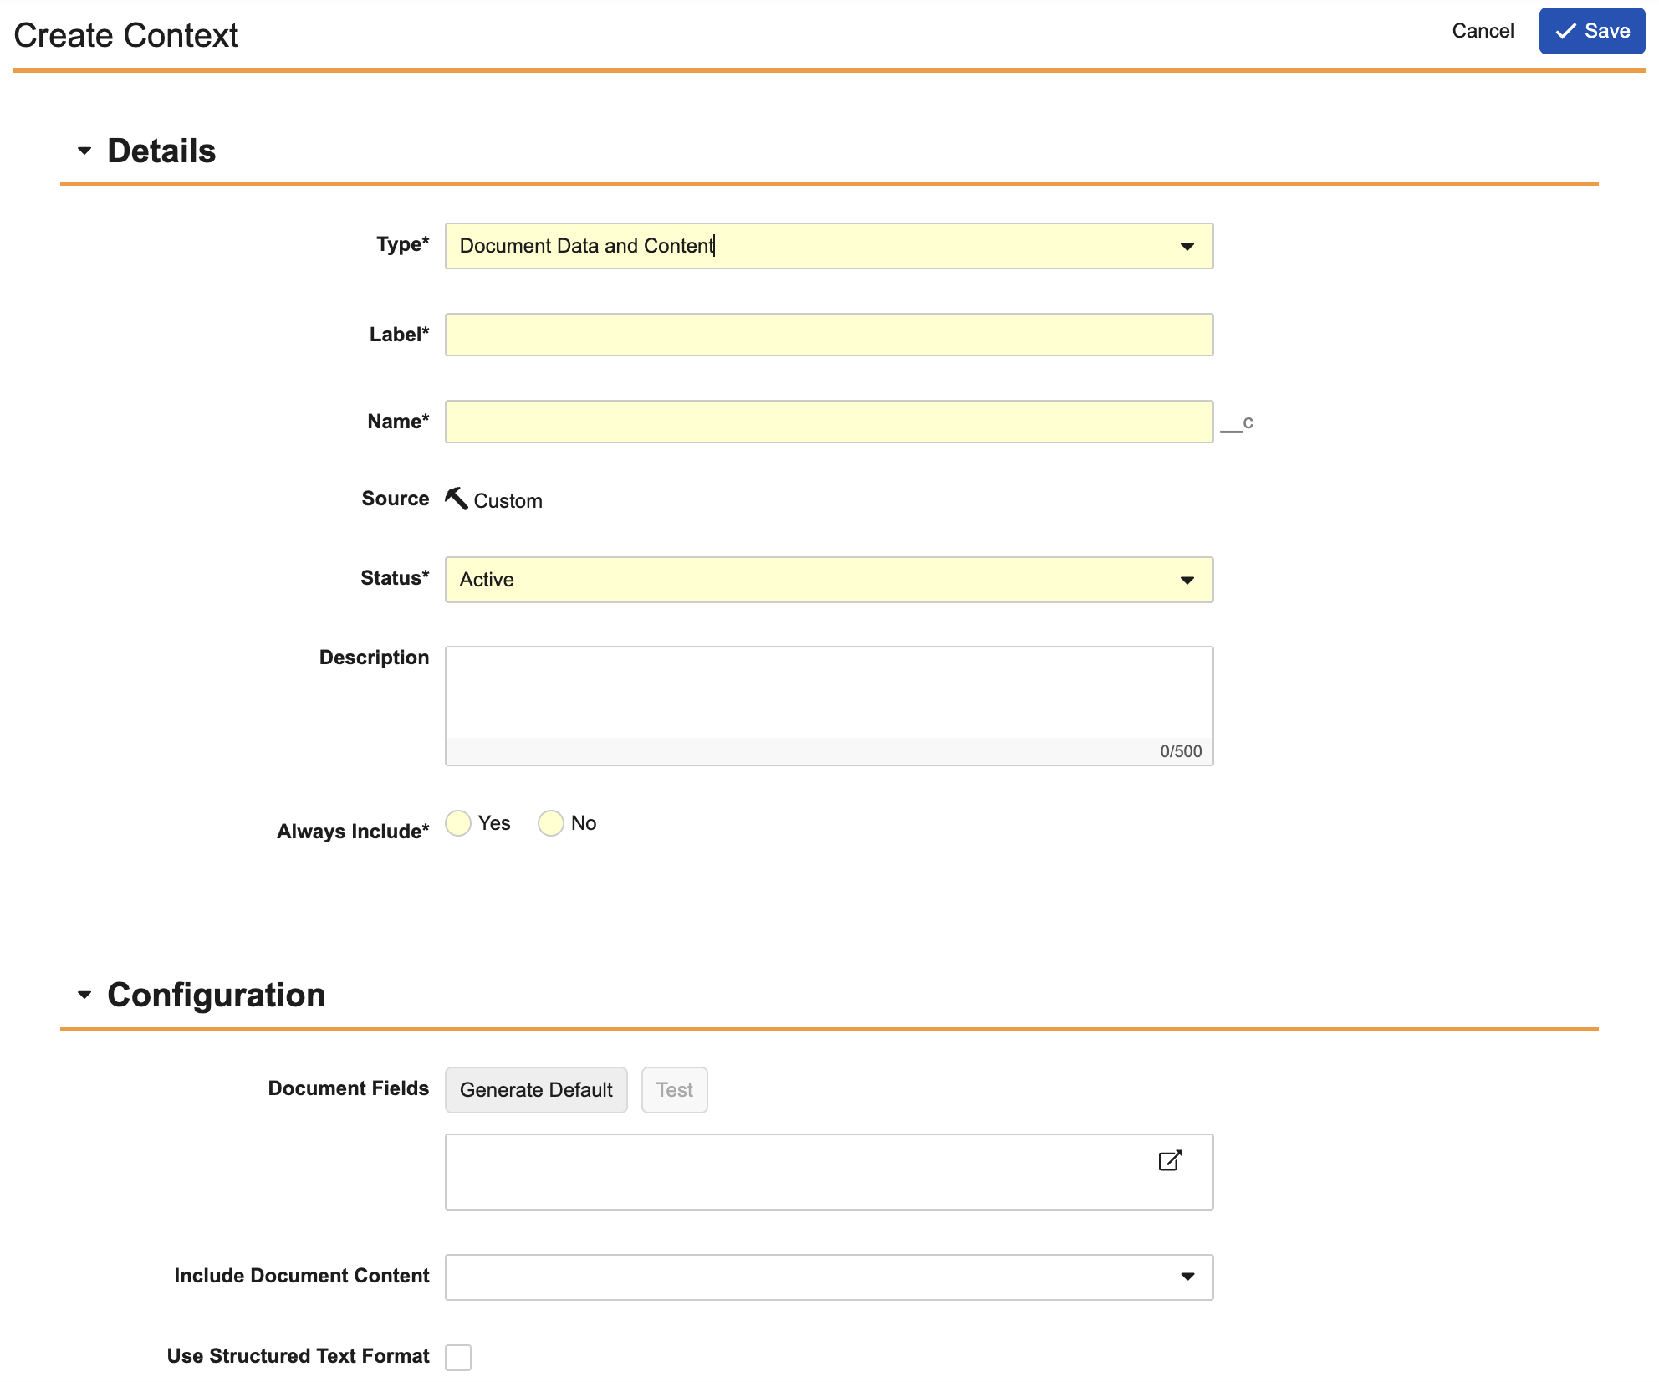The image size is (1659, 1382).
Task: Click the Save checkmark icon
Action: 1565,32
